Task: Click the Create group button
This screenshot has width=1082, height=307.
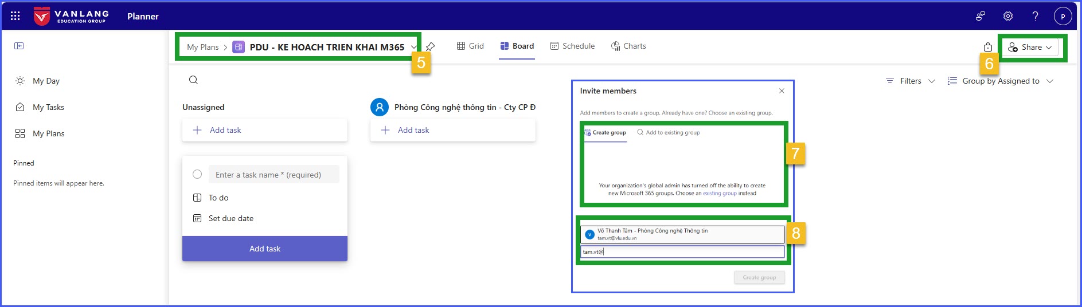Action: tap(759, 277)
